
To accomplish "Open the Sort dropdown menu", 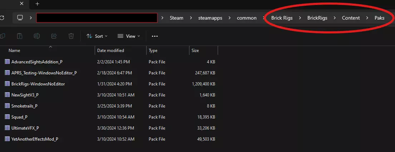I will coord(97,36).
